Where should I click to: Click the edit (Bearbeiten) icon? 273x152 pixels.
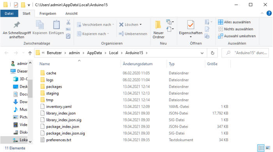[207, 29]
